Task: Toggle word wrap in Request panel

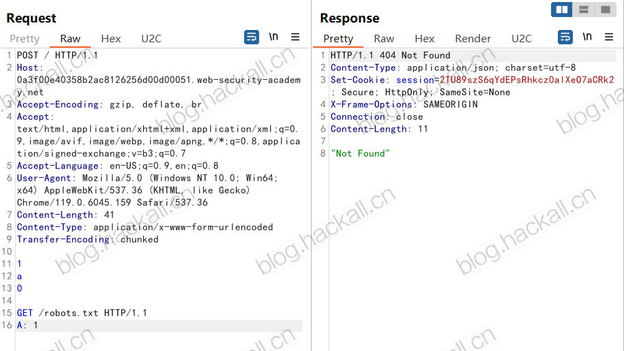Action: 252,37
